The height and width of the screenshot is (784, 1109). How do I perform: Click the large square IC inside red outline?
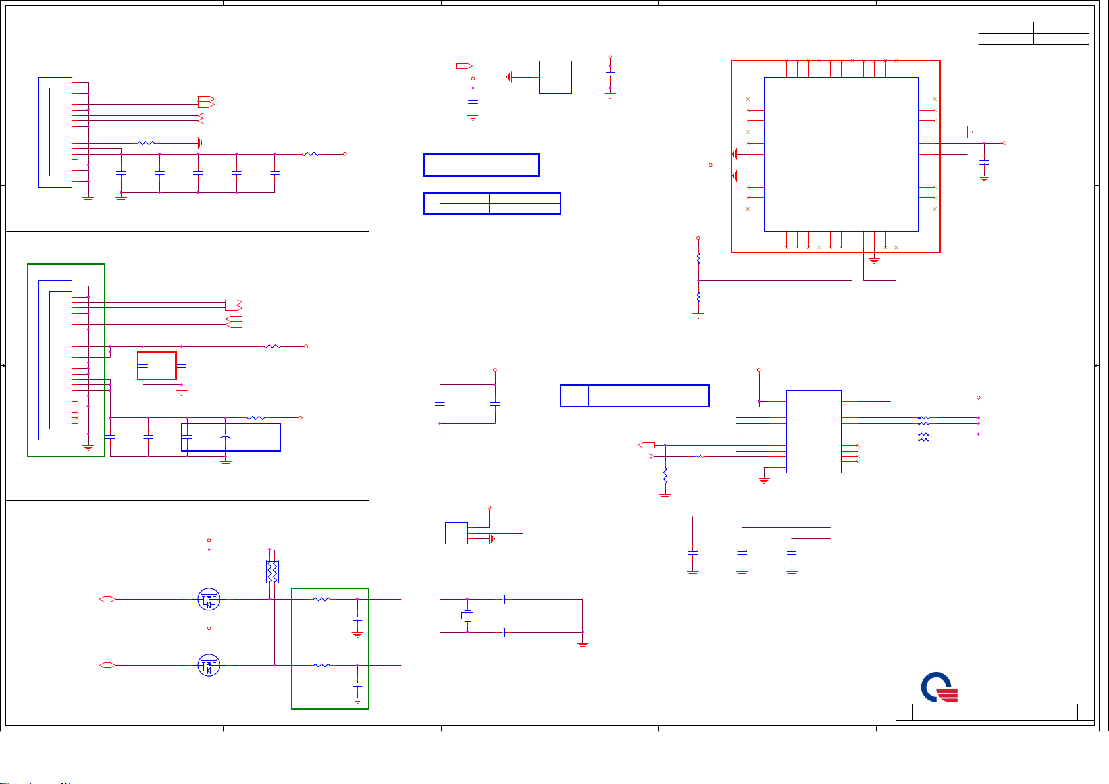(840, 154)
